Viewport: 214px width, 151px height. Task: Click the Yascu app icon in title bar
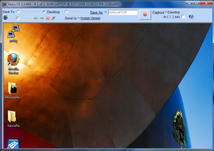click(x=4, y=4)
